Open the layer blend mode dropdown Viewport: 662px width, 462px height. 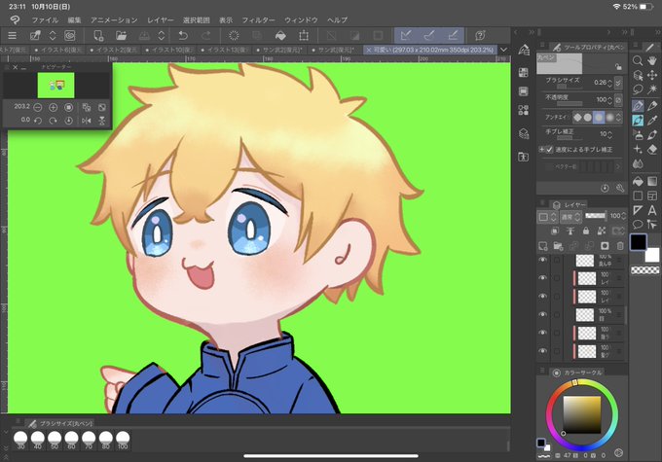(570, 217)
